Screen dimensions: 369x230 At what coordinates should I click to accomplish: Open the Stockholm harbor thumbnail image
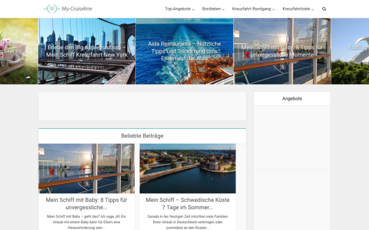188,169
